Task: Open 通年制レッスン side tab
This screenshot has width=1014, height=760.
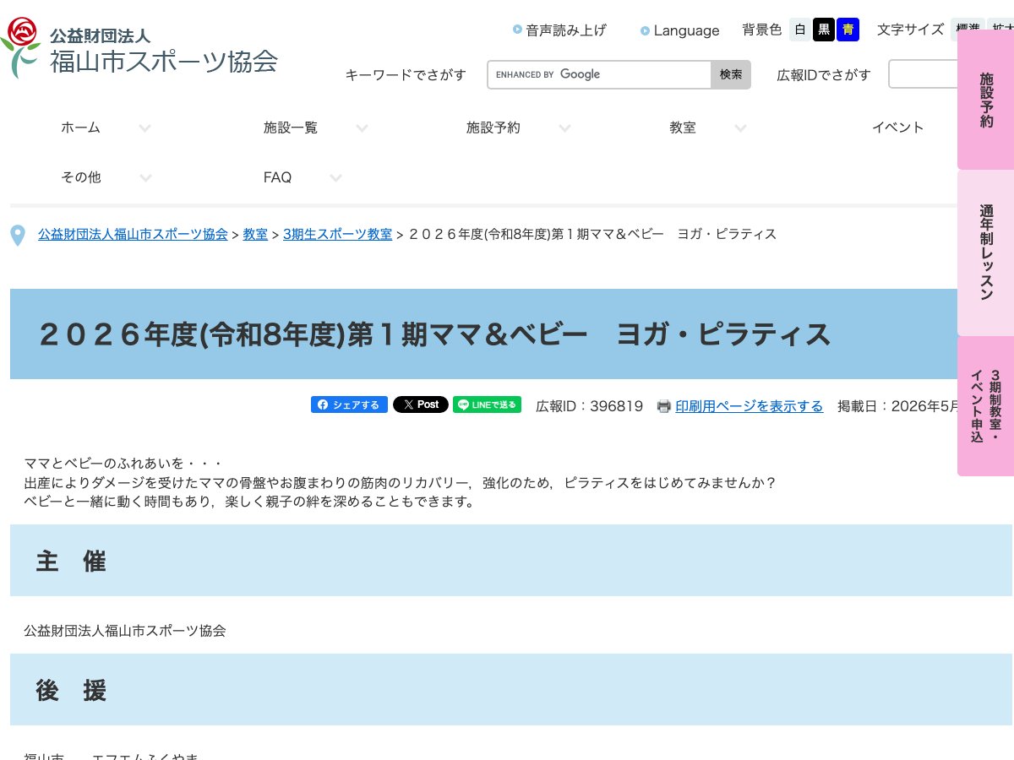Action: tap(985, 252)
